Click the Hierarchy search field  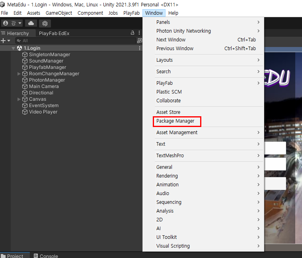76,41
